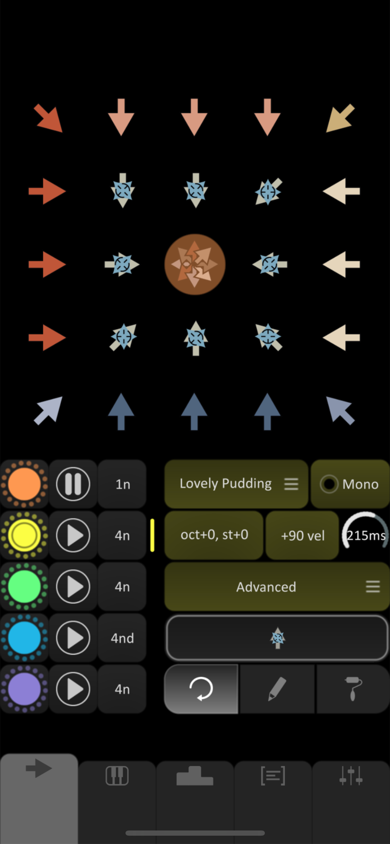The image size is (390, 844).
Task: Select the rotate tool icon
Action: 201,688
